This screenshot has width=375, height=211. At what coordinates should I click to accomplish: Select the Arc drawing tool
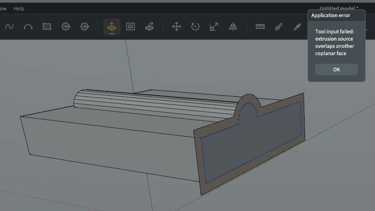point(28,26)
